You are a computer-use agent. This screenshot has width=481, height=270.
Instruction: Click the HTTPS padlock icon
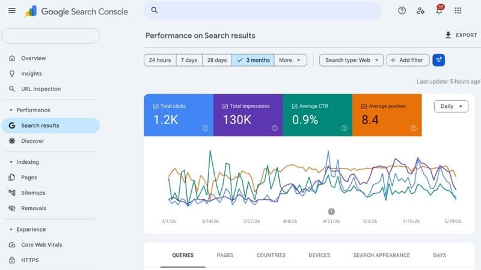pos(12,260)
